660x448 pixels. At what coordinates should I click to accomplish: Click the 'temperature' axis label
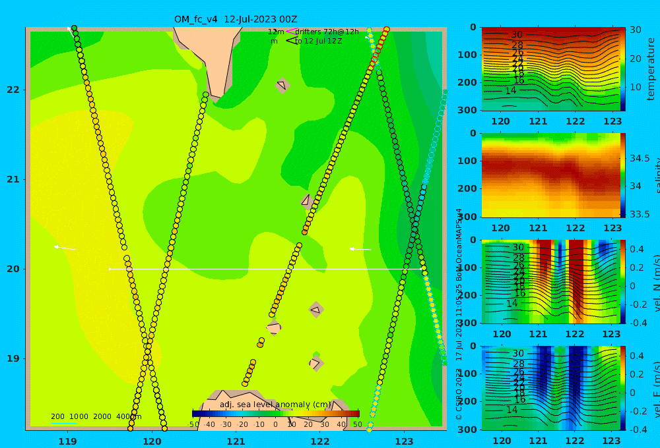[x=651, y=69]
